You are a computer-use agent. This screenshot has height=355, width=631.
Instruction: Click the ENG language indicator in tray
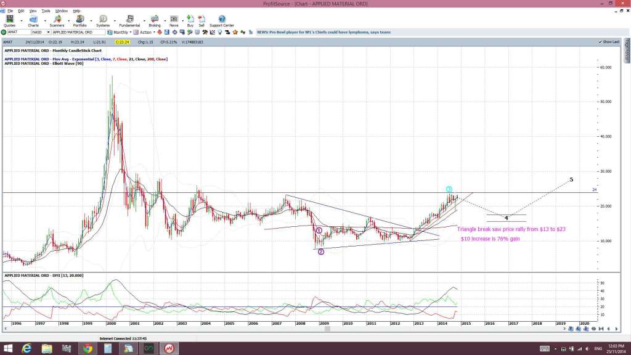(598, 349)
